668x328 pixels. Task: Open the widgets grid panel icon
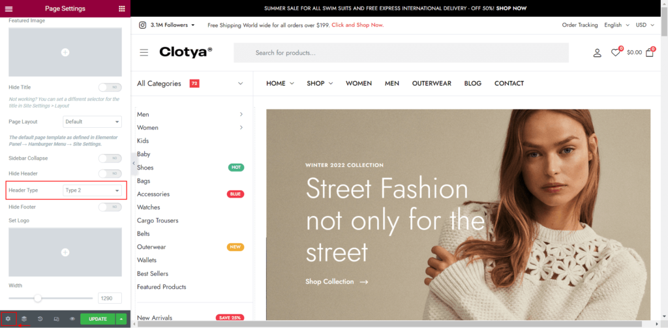(x=122, y=8)
